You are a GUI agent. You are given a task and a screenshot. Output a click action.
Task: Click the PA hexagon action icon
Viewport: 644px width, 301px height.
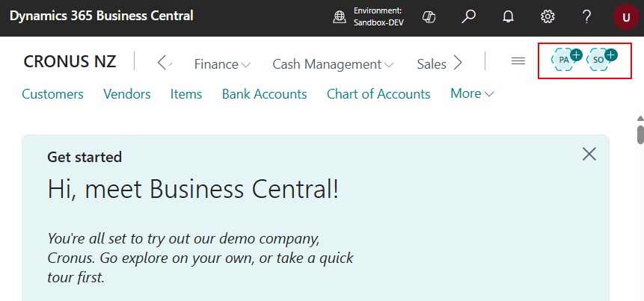click(x=566, y=60)
